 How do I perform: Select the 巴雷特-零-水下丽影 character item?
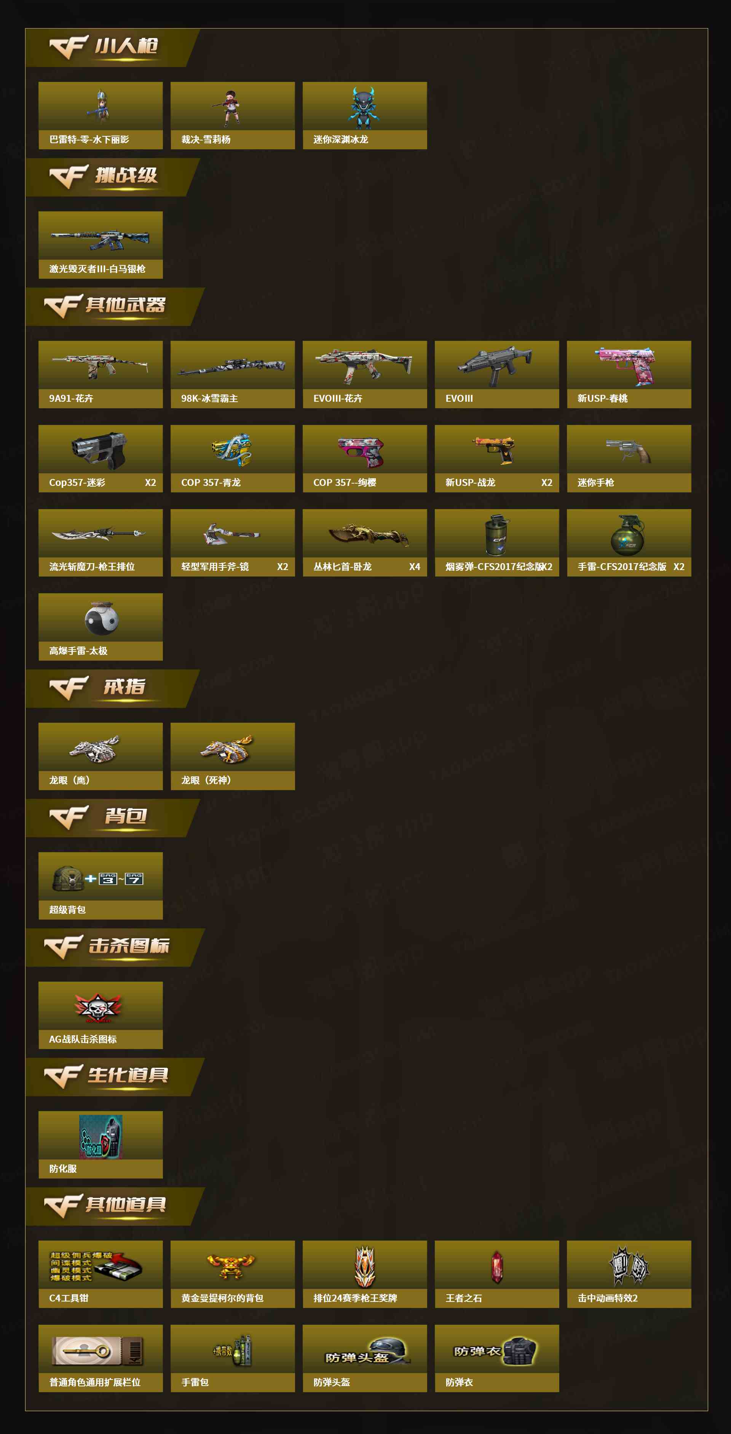(x=101, y=115)
